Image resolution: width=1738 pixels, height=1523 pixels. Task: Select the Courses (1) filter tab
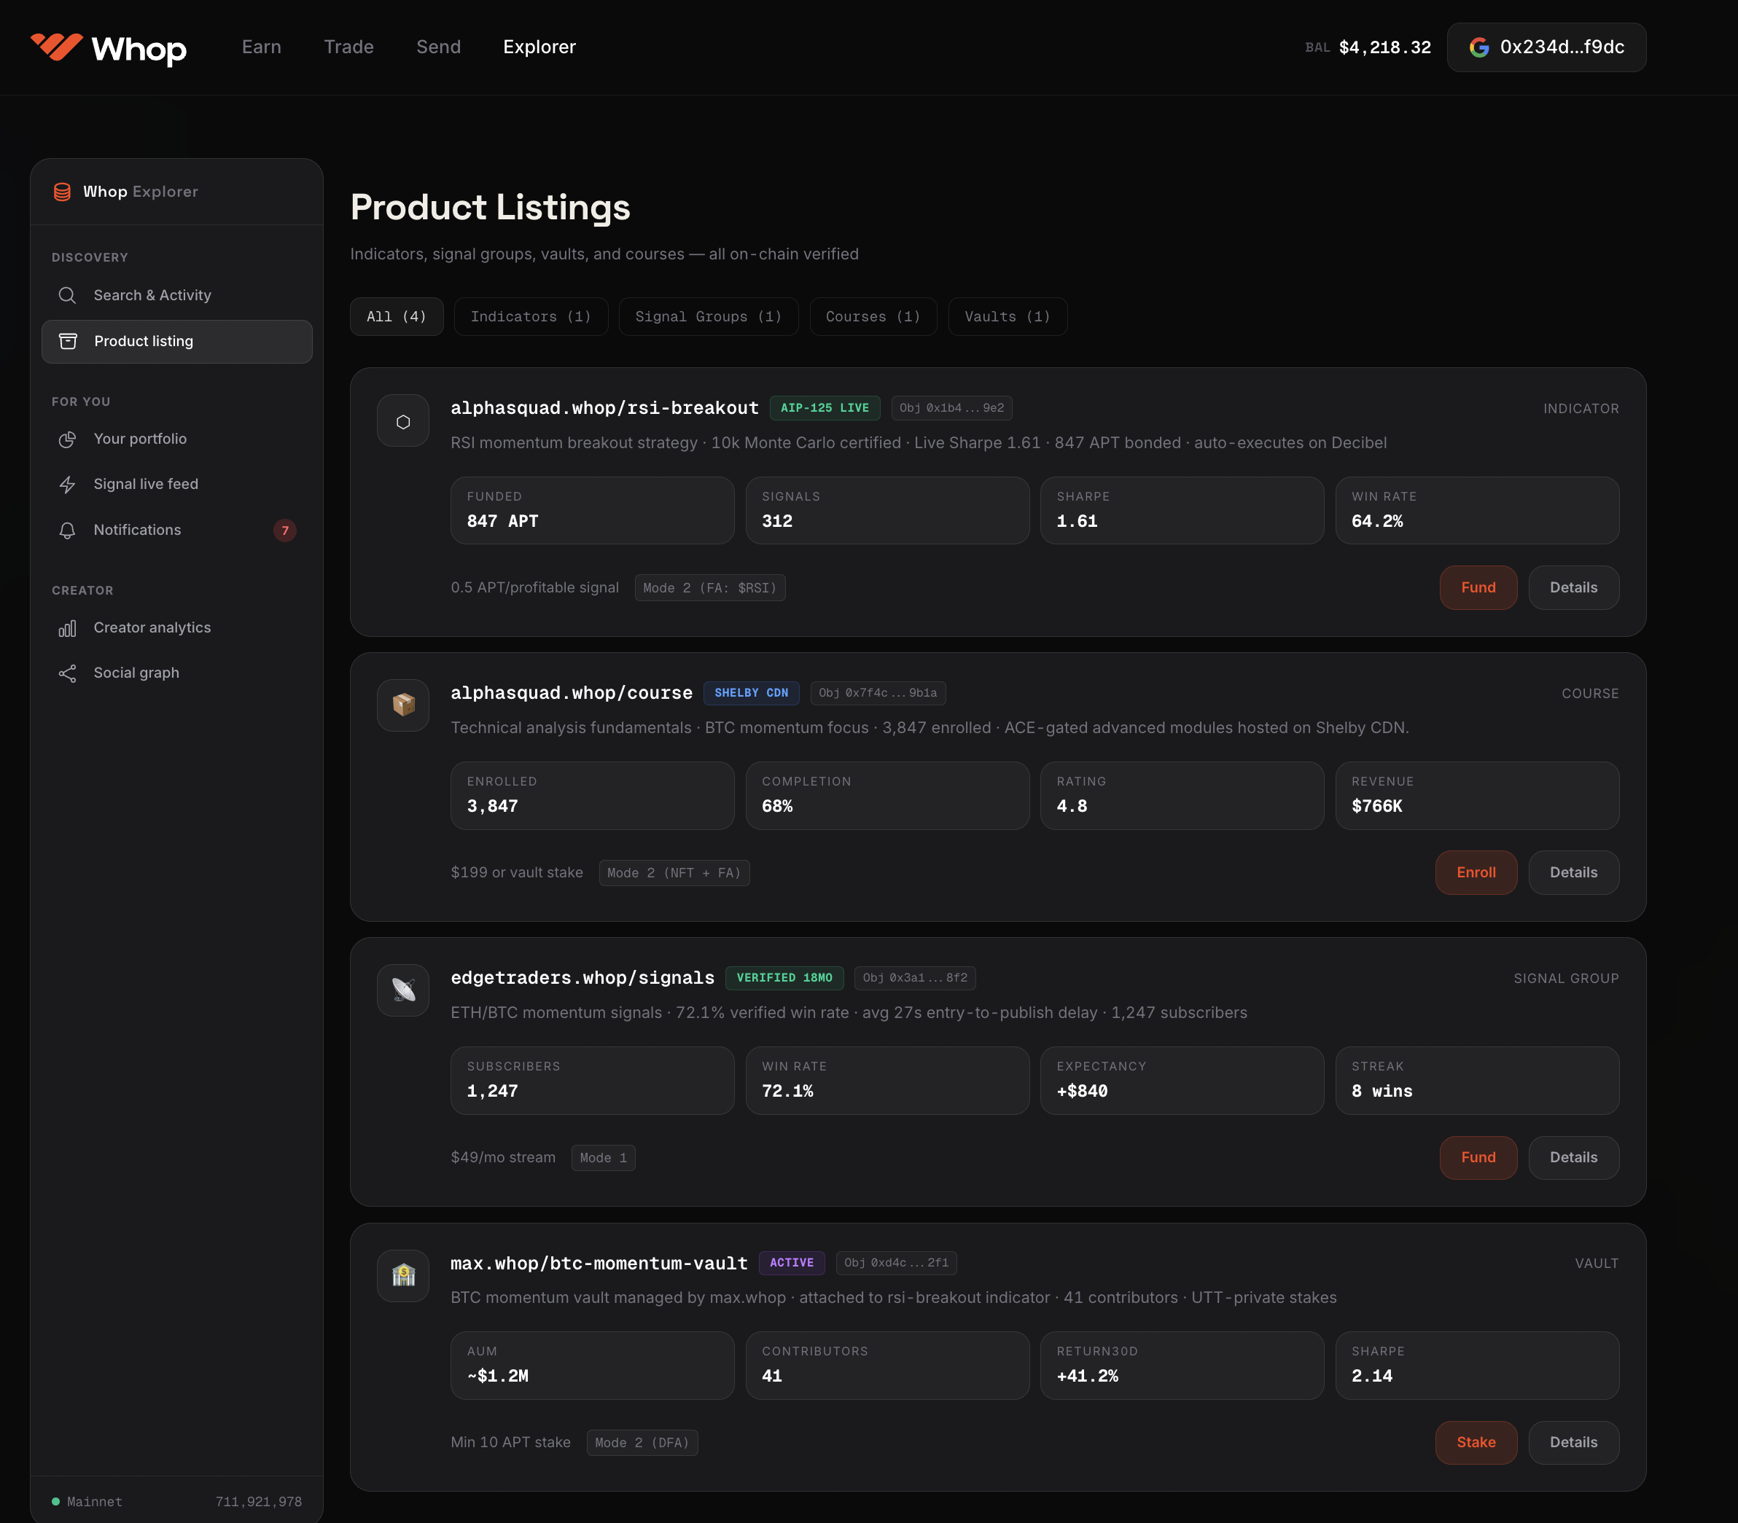[873, 316]
